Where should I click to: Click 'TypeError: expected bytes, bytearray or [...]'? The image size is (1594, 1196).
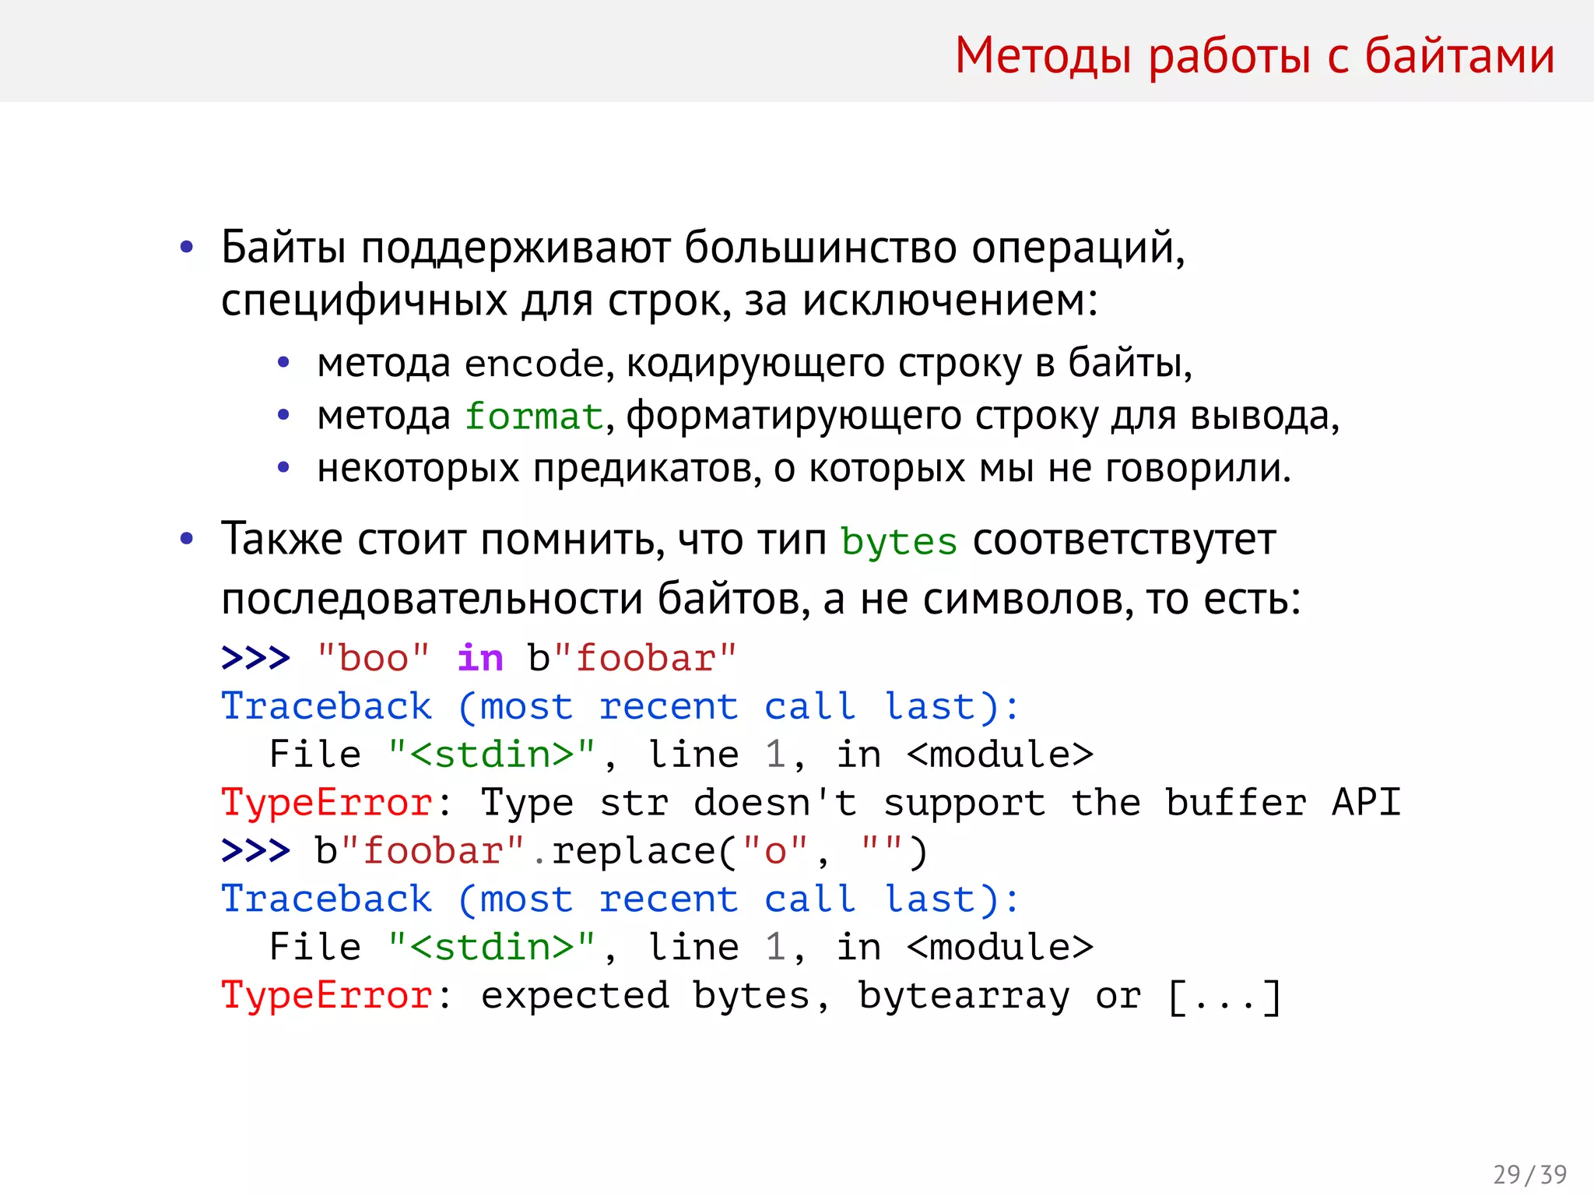751,996
